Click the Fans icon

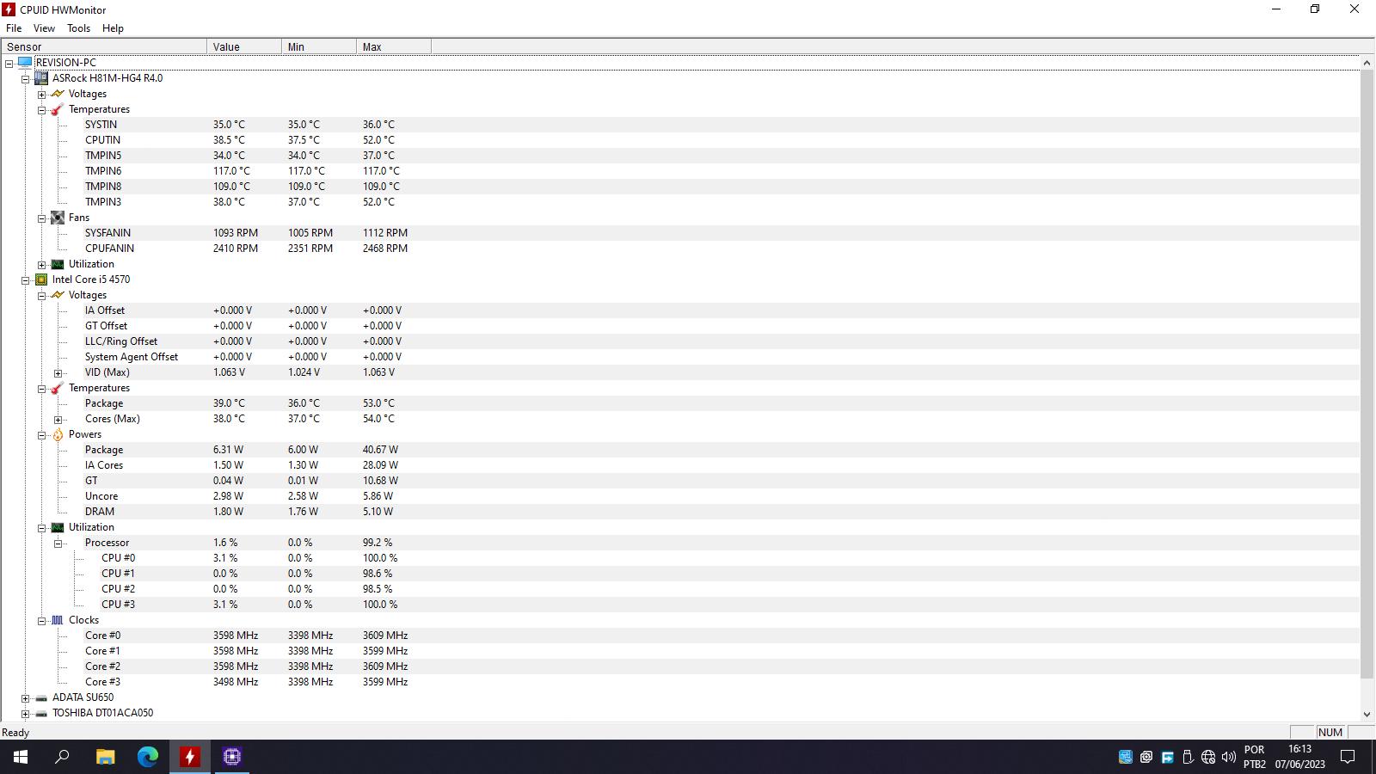[x=58, y=218]
